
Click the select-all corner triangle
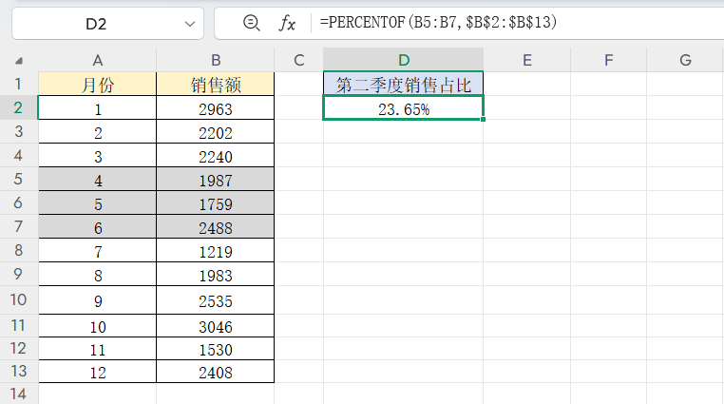pyautogui.click(x=19, y=61)
